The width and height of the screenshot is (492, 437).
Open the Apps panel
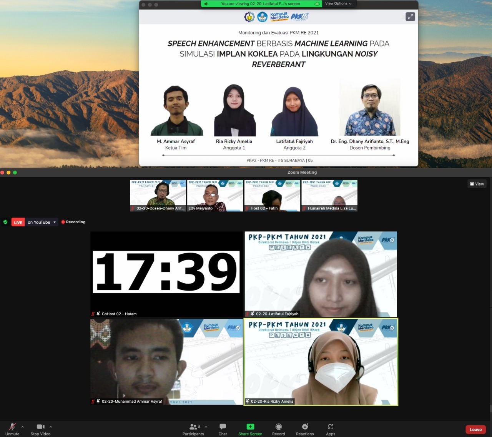coord(331,429)
